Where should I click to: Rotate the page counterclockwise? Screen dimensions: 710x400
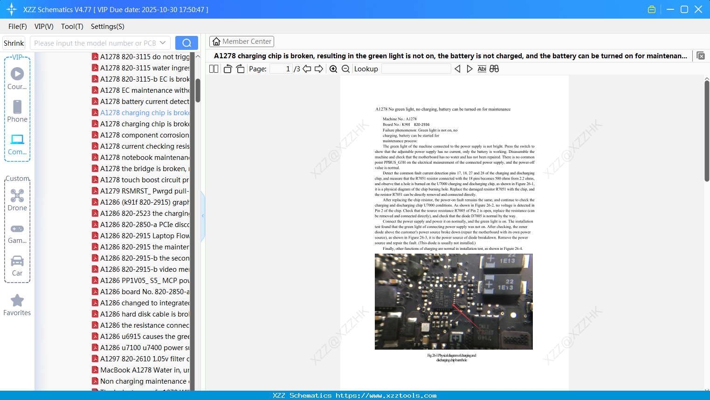point(227,69)
